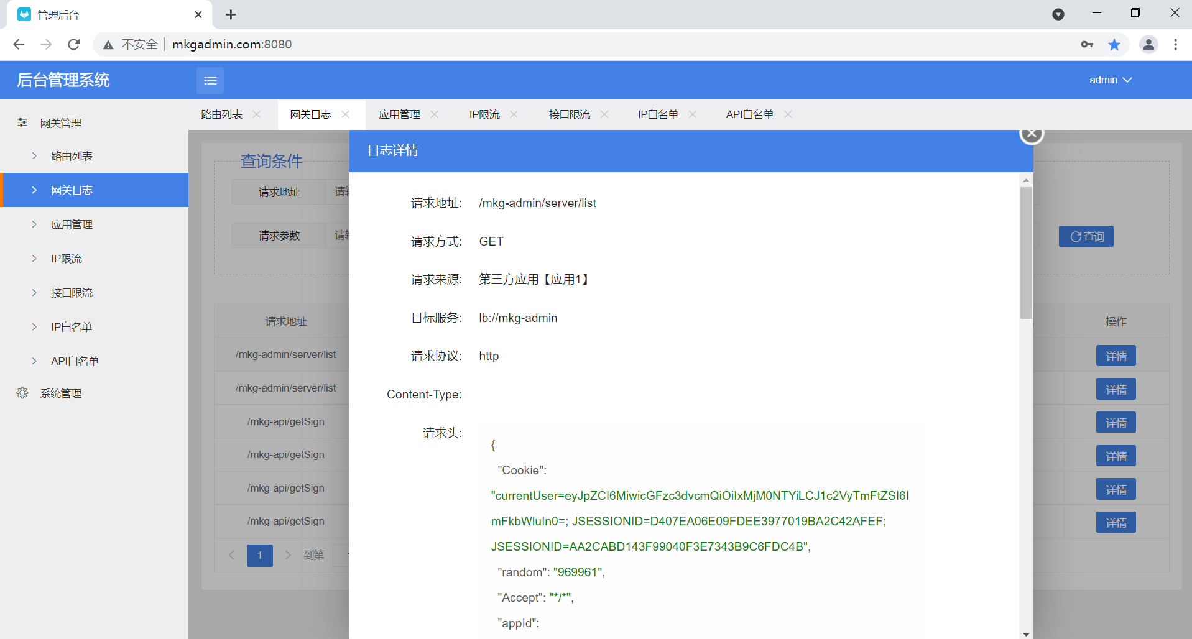Expand the 网关日志 sidebar chevron
This screenshot has height=639, width=1192.
(34, 190)
